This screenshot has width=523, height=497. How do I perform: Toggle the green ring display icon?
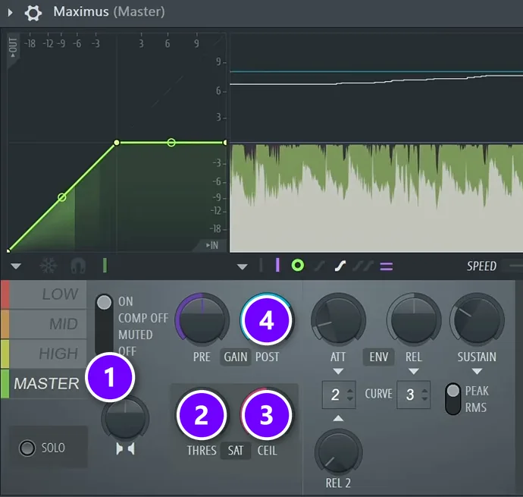tap(298, 266)
